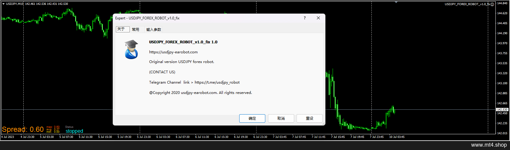Click the USDJPY,M15 chart symbol label
The image size is (510, 150).
15,4
